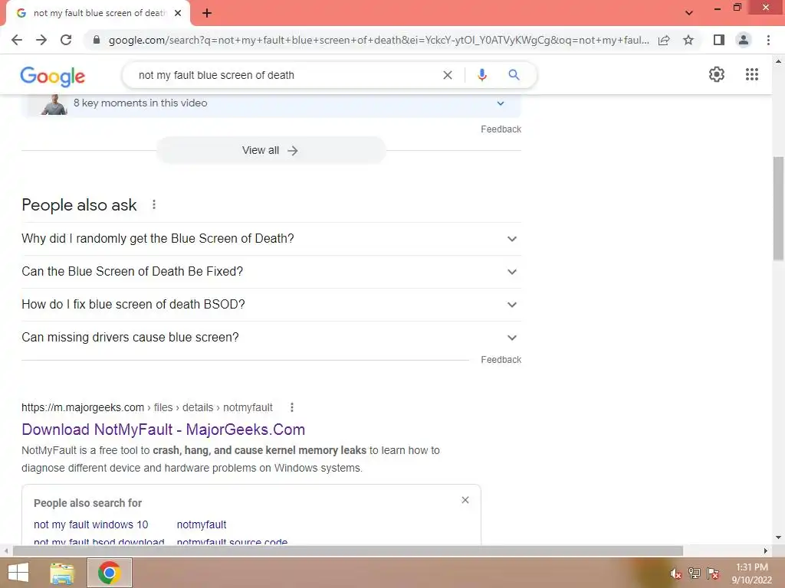Expand 'Can missing drivers cause blue screen?'
Viewport: 785px width, 588px height.
[271, 338]
